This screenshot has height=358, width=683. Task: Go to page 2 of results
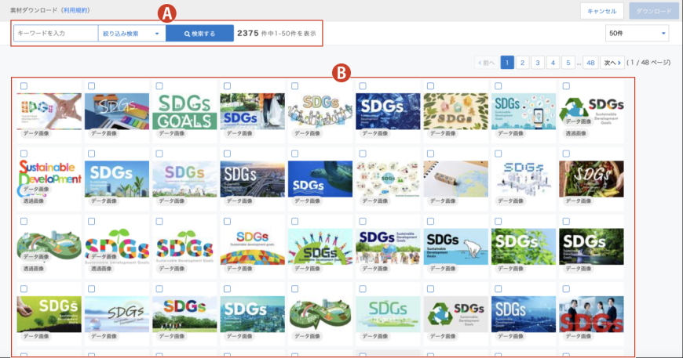tap(523, 63)
